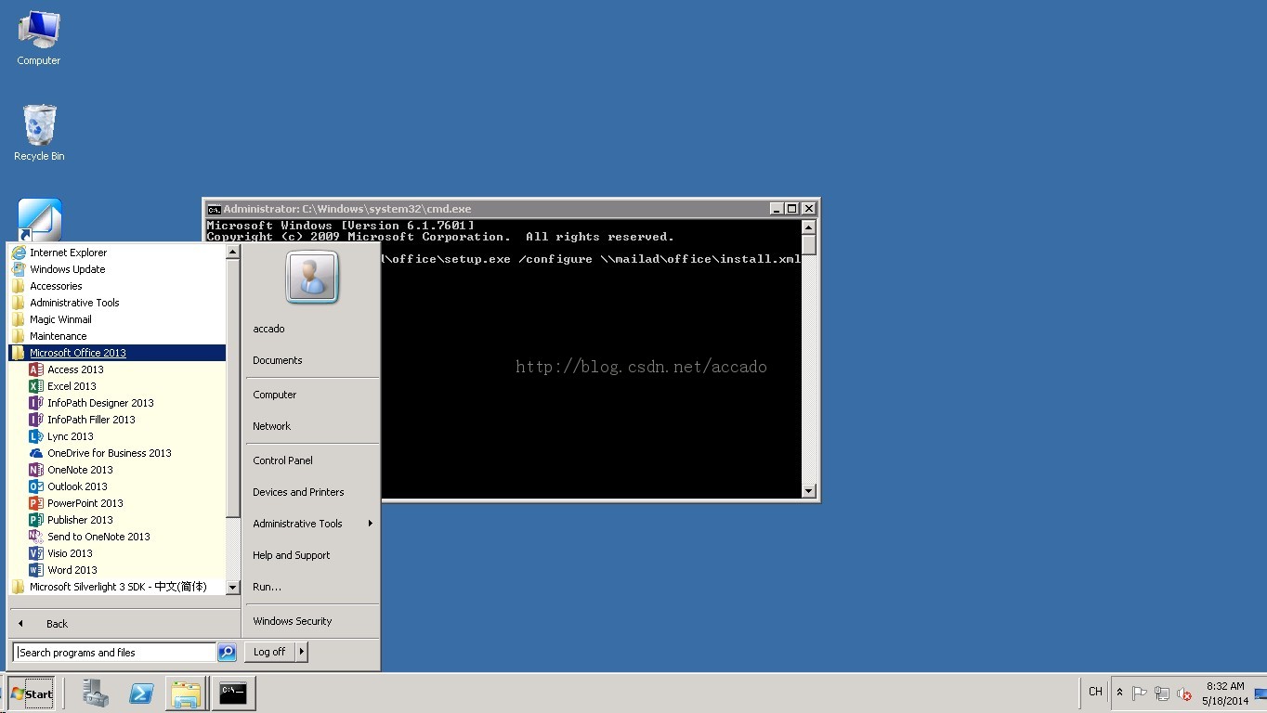
Task: Click the cmd.exe window title bar icon
Action: point(214,209)
